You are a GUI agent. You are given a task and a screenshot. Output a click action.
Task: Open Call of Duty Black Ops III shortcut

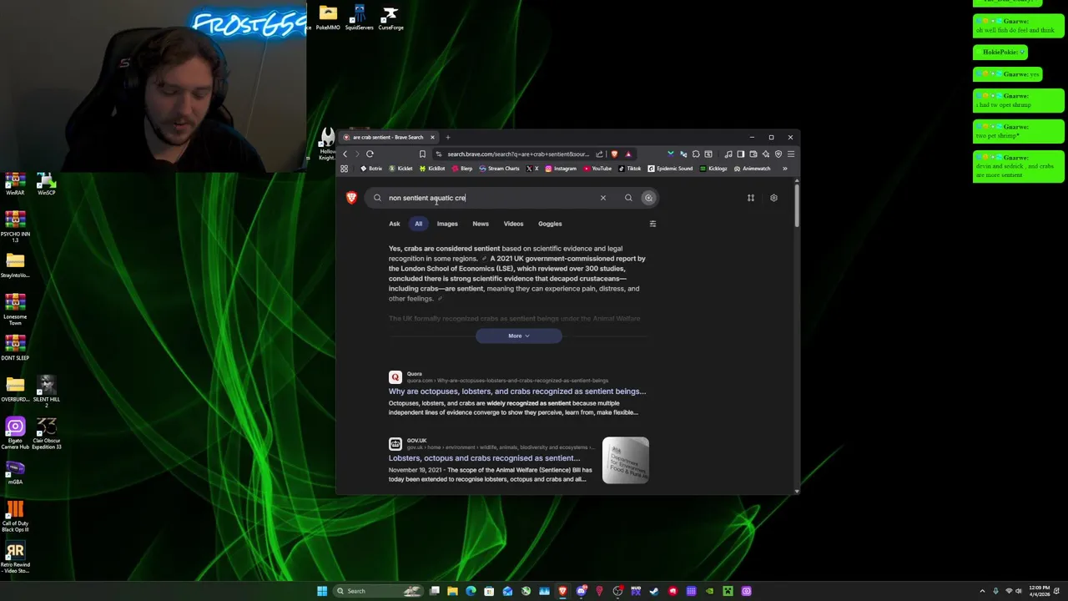click(15, 516)
